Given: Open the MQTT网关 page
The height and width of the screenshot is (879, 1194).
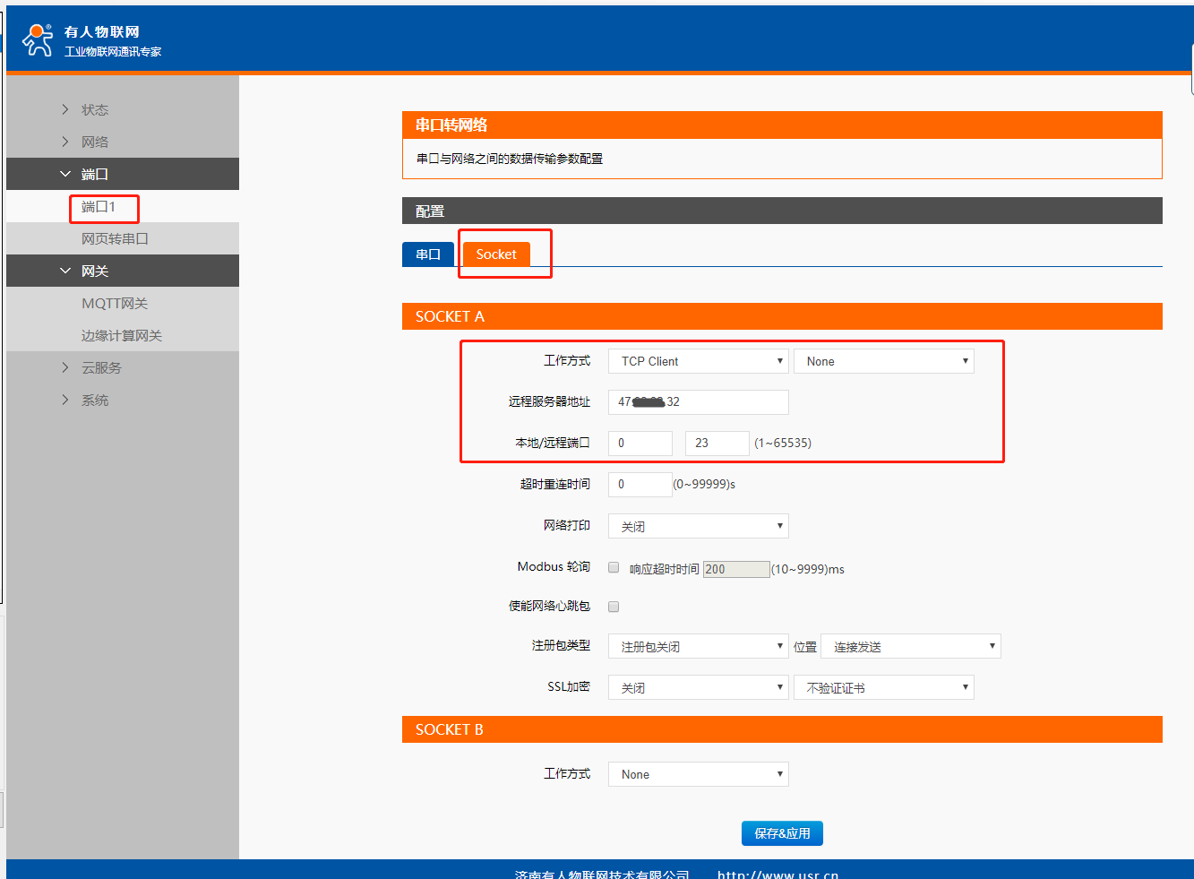Looking at the screenshot, I should point(115,303).
